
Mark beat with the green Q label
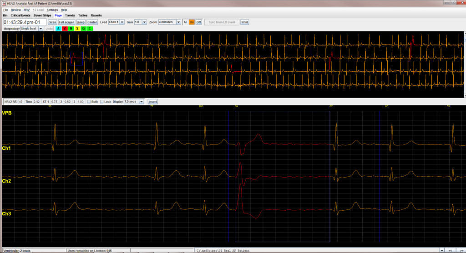[84, 29]
